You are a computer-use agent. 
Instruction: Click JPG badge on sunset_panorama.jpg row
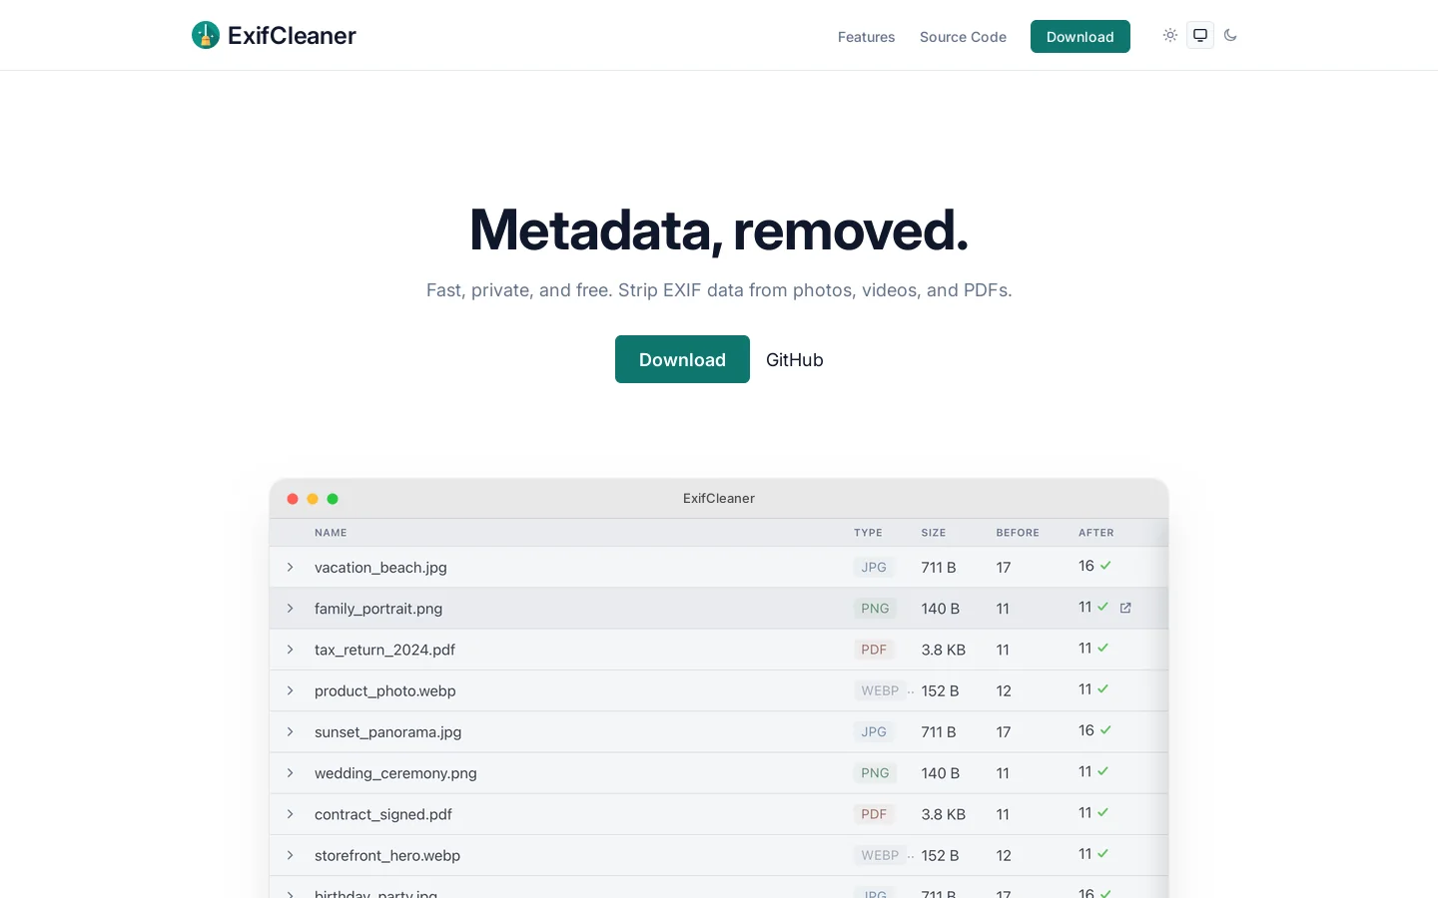874,731
